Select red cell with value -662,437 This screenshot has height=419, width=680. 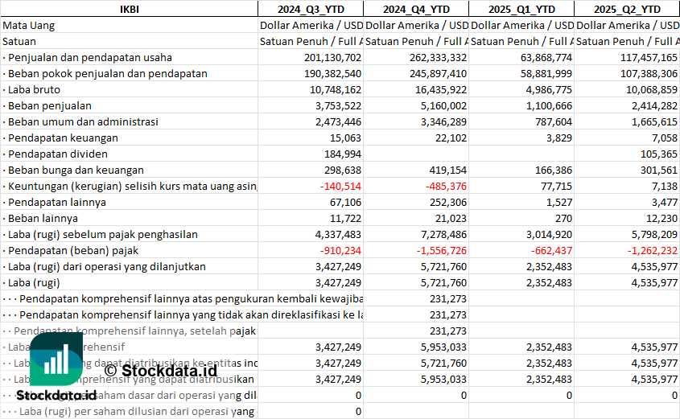(521, 250)
